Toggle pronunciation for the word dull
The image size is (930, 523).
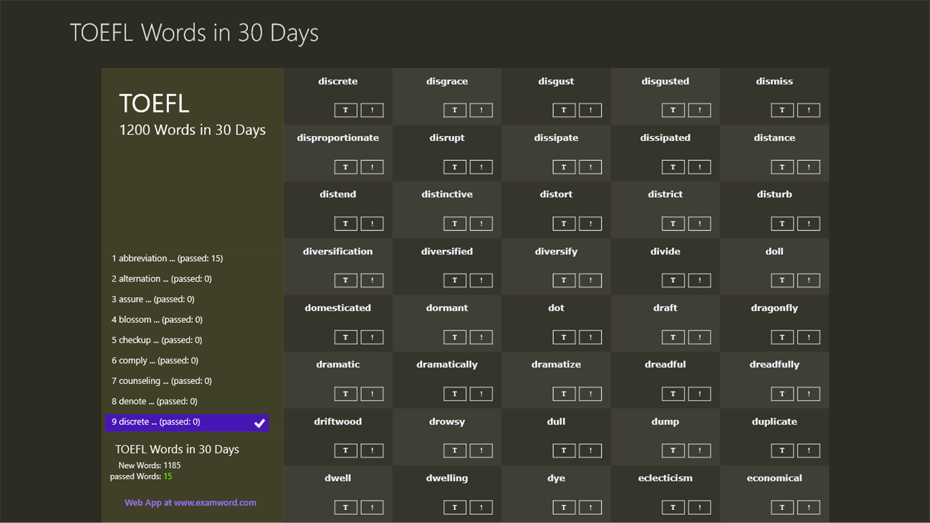coord(590,450)
